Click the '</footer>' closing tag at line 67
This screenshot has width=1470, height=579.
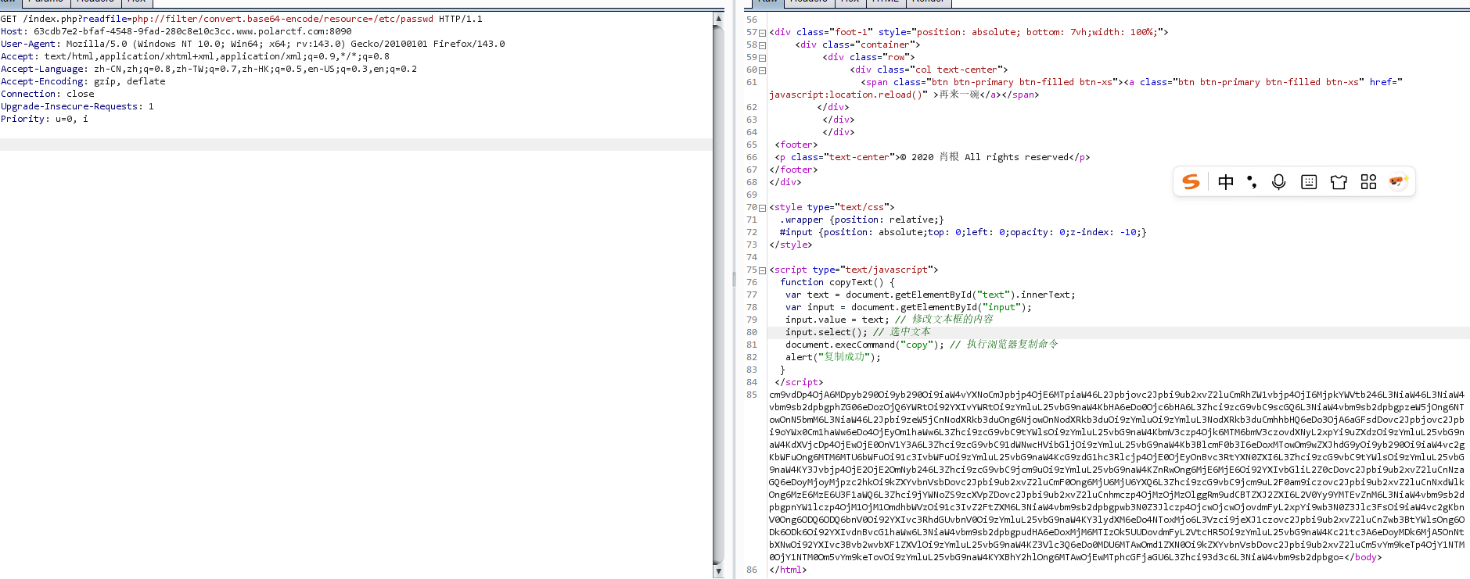(793, 170)
